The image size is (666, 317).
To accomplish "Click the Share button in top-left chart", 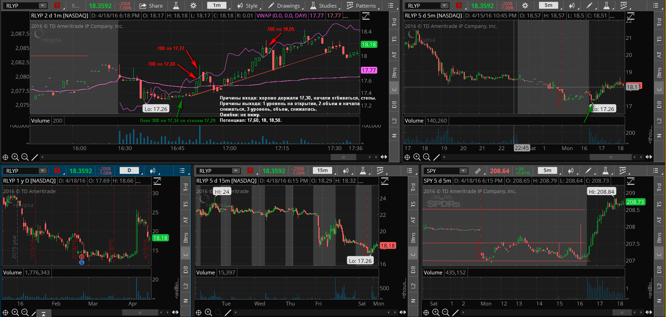I will [151, 6].
